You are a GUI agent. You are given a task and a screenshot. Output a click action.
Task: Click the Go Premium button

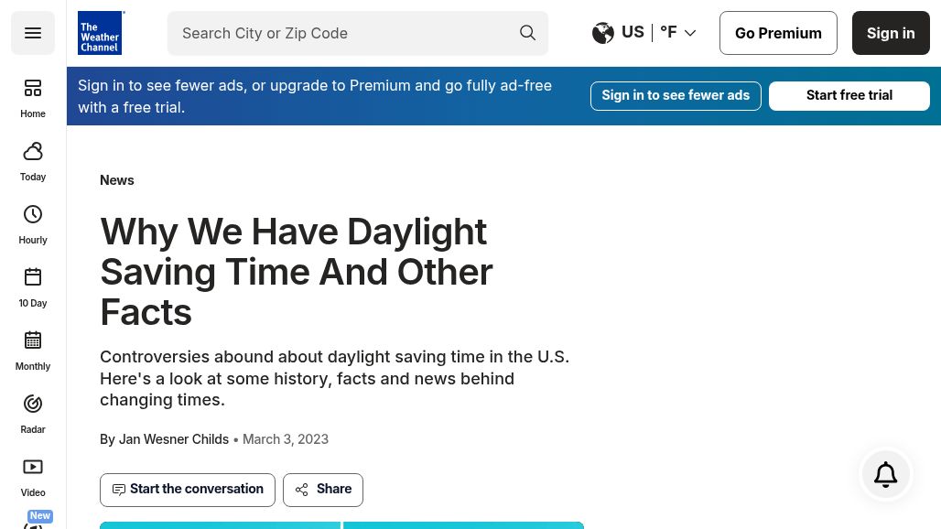coord(778,33)
